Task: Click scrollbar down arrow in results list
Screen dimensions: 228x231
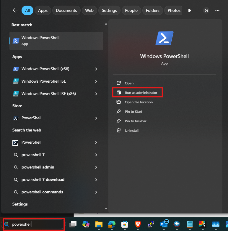Action: coord(106,208)
